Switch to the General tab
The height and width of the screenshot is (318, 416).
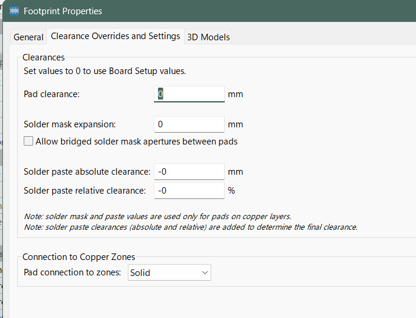pos(28,37)
